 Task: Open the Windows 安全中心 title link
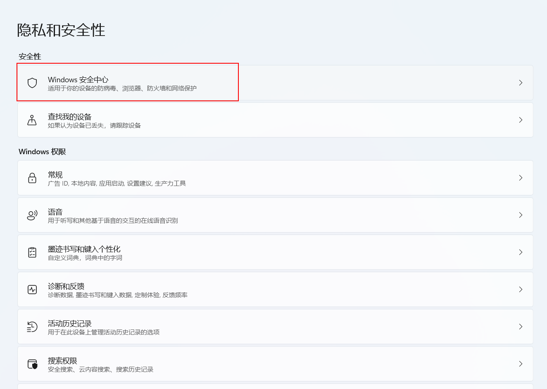pyautogui.click(x=78, y=79)
